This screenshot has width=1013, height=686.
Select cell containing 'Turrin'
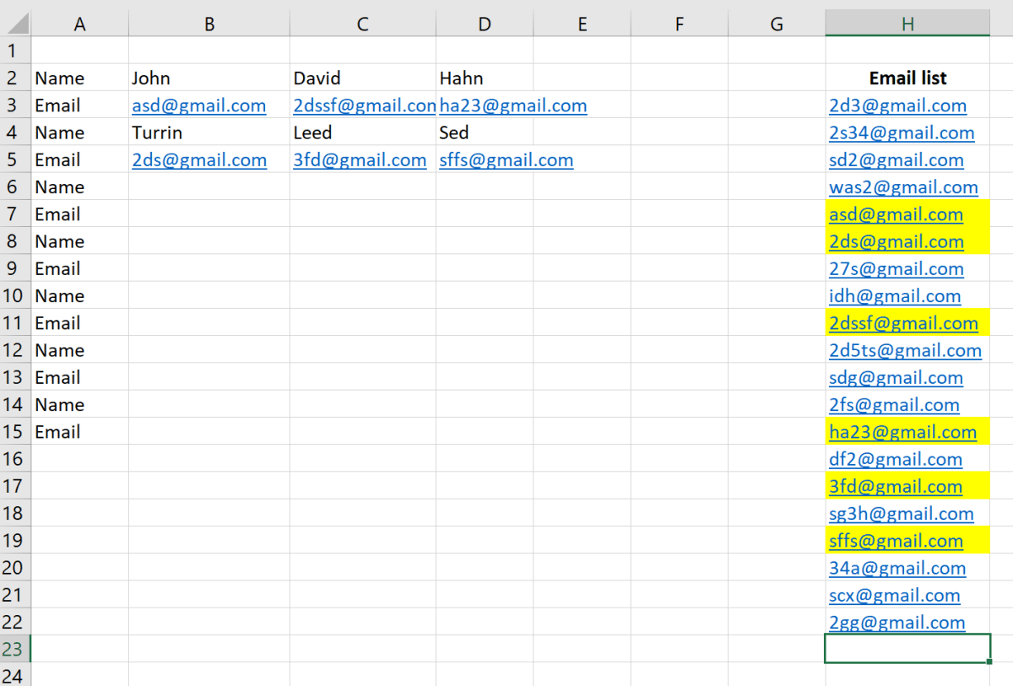coord(209,132)
